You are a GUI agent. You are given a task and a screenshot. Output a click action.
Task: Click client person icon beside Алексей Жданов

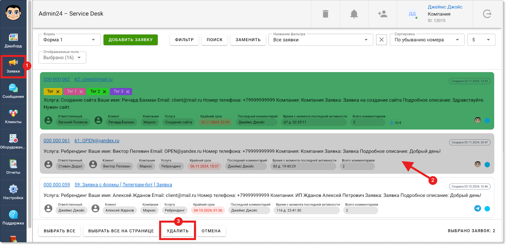click(x=96, y=208)
